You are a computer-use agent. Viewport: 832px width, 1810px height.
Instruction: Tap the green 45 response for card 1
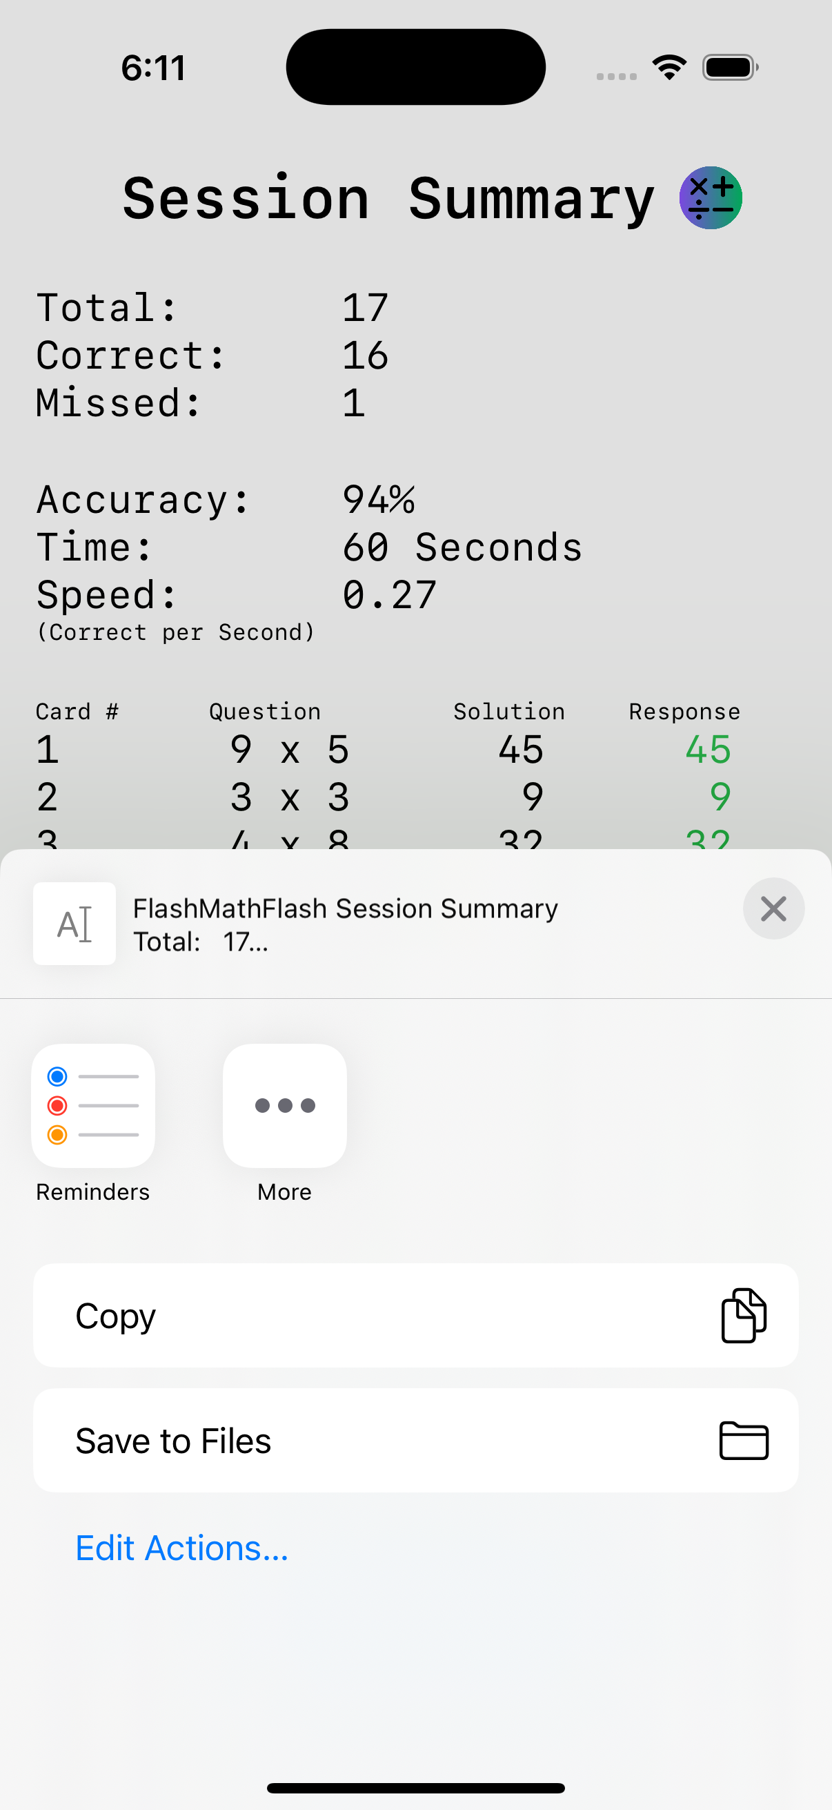point(708,750)
